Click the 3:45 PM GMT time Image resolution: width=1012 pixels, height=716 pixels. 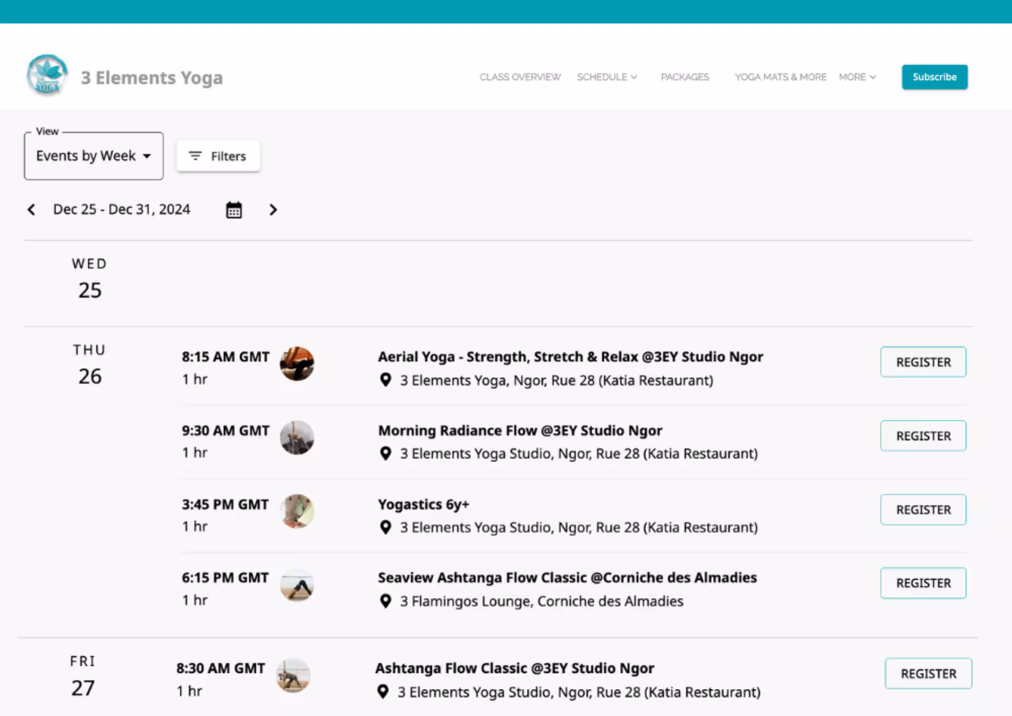point(225,504)
